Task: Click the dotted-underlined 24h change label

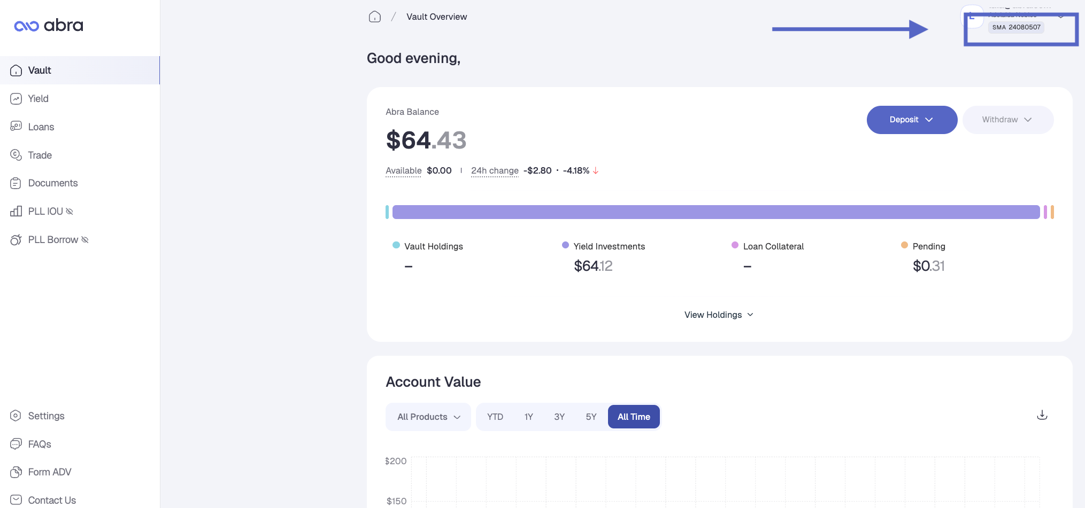Action: [x=495, y=171]
